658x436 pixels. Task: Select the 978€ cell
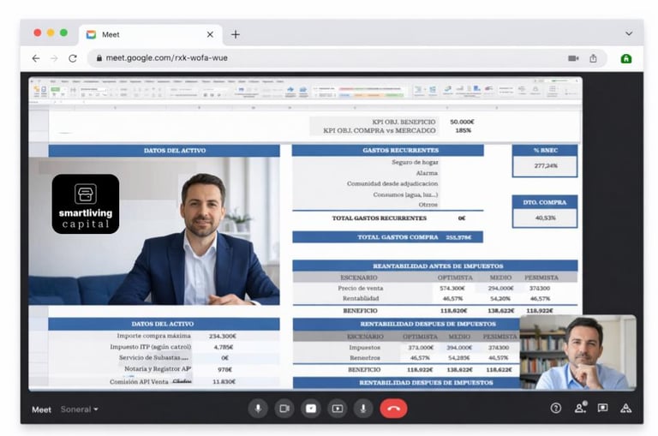coord(224,369)
